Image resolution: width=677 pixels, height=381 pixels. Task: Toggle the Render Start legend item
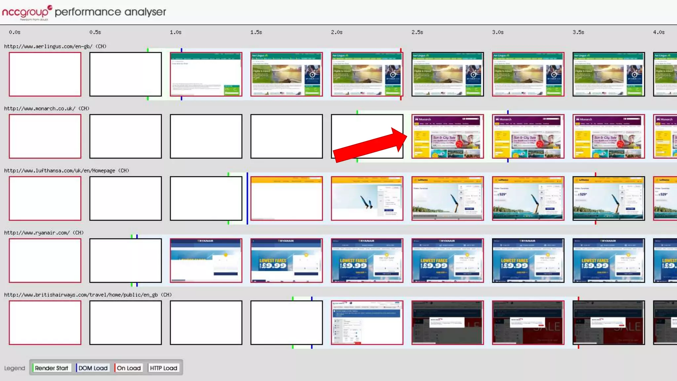(52, 368)
